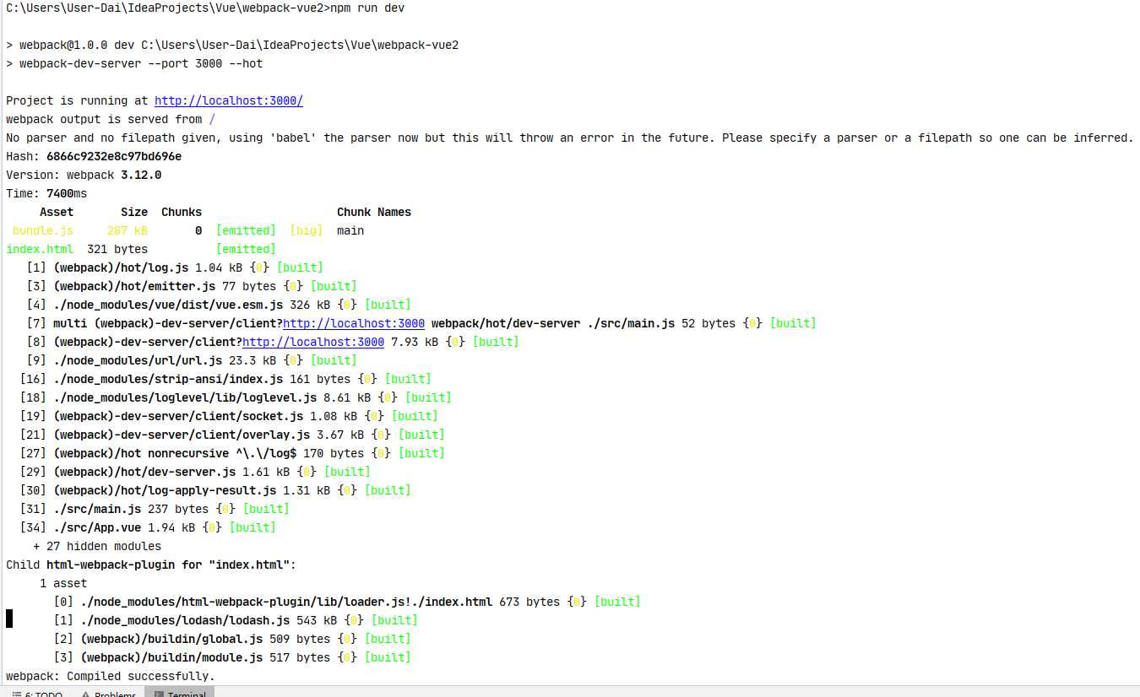Click the (webpack)/buildin/module.js row

[x=232, y=657]
